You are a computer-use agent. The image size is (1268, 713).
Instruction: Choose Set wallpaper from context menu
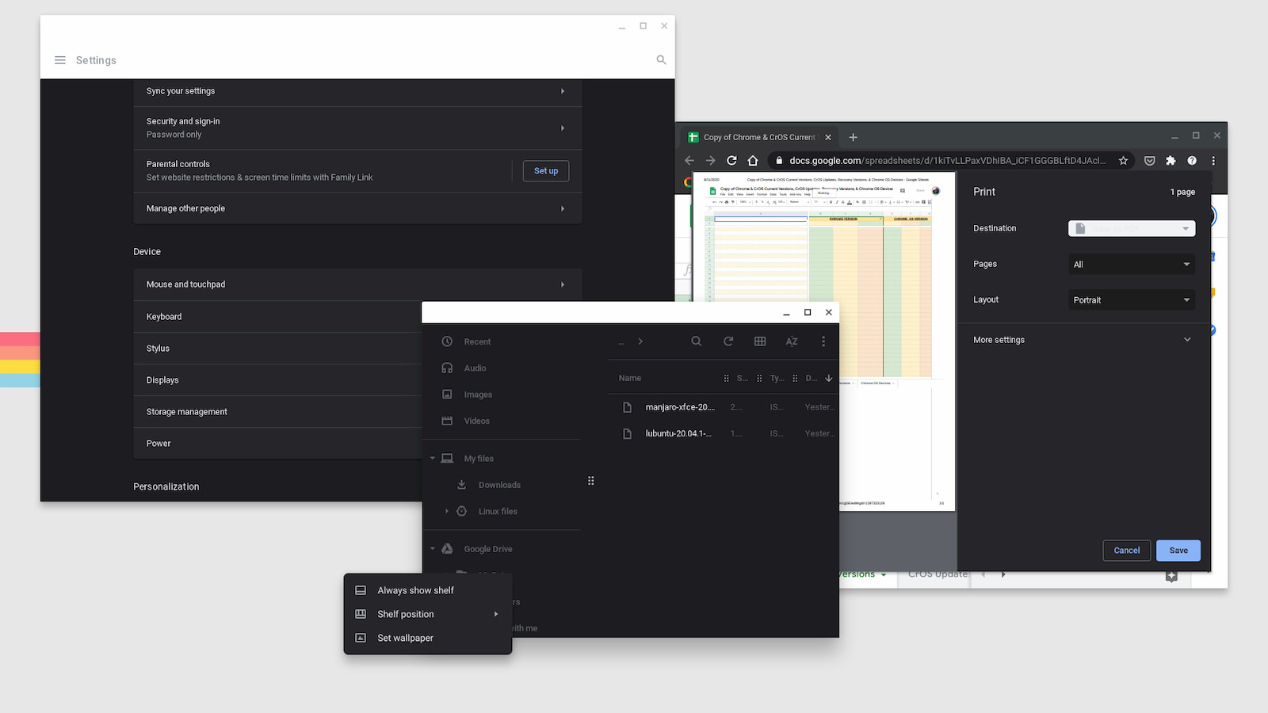[x=428, y=638]
